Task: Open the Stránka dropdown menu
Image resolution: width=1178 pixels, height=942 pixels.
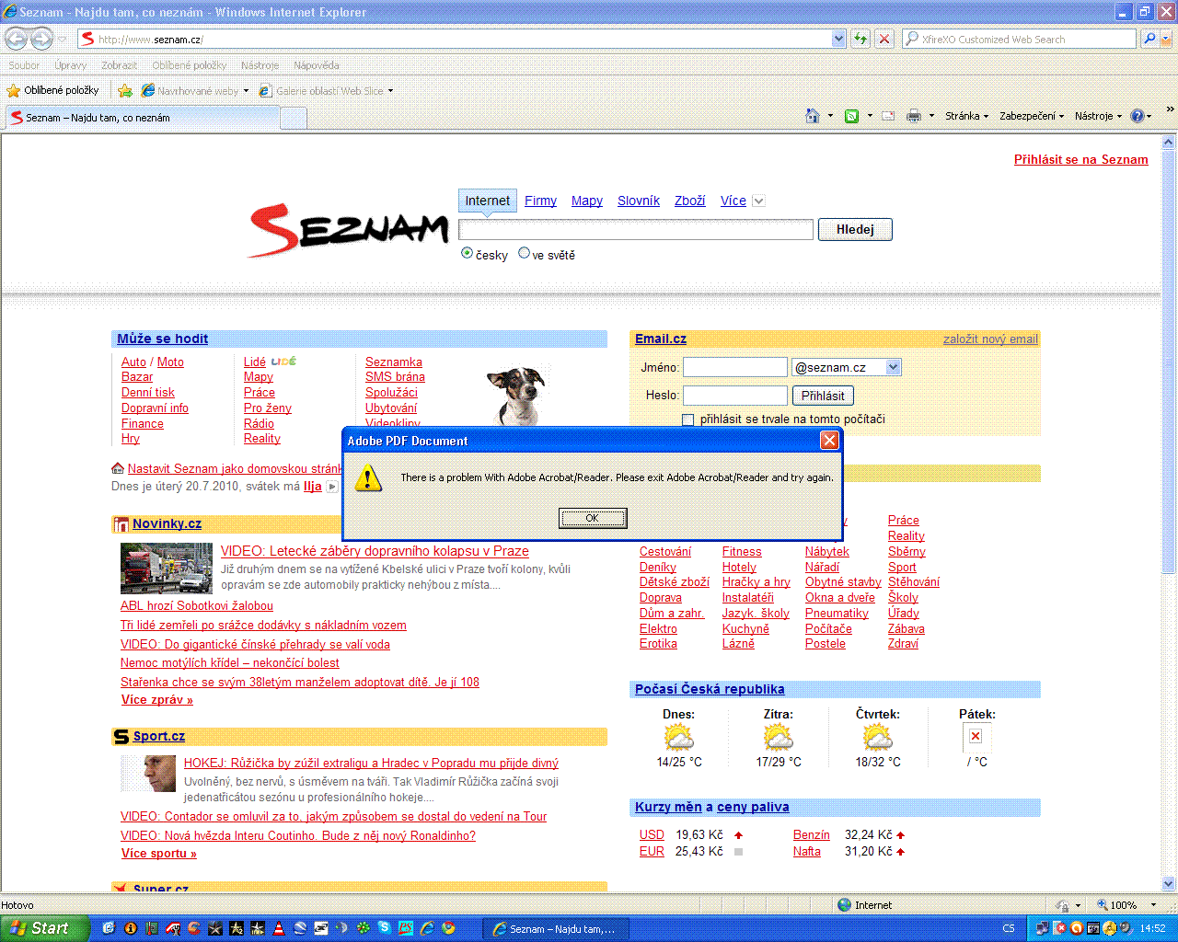Action: (966, 116)
